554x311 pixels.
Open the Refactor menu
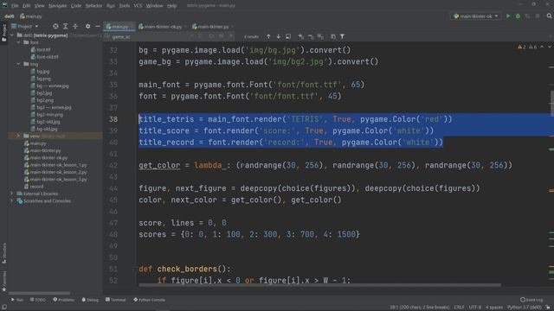93,6
